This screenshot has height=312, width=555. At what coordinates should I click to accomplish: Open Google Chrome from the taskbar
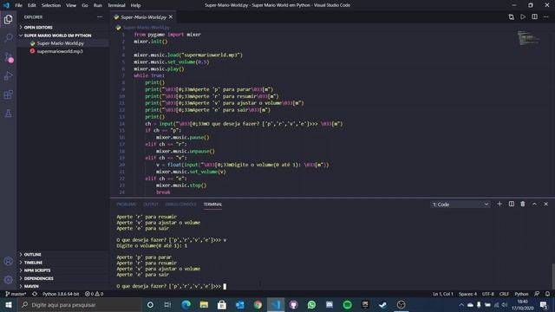258,304
